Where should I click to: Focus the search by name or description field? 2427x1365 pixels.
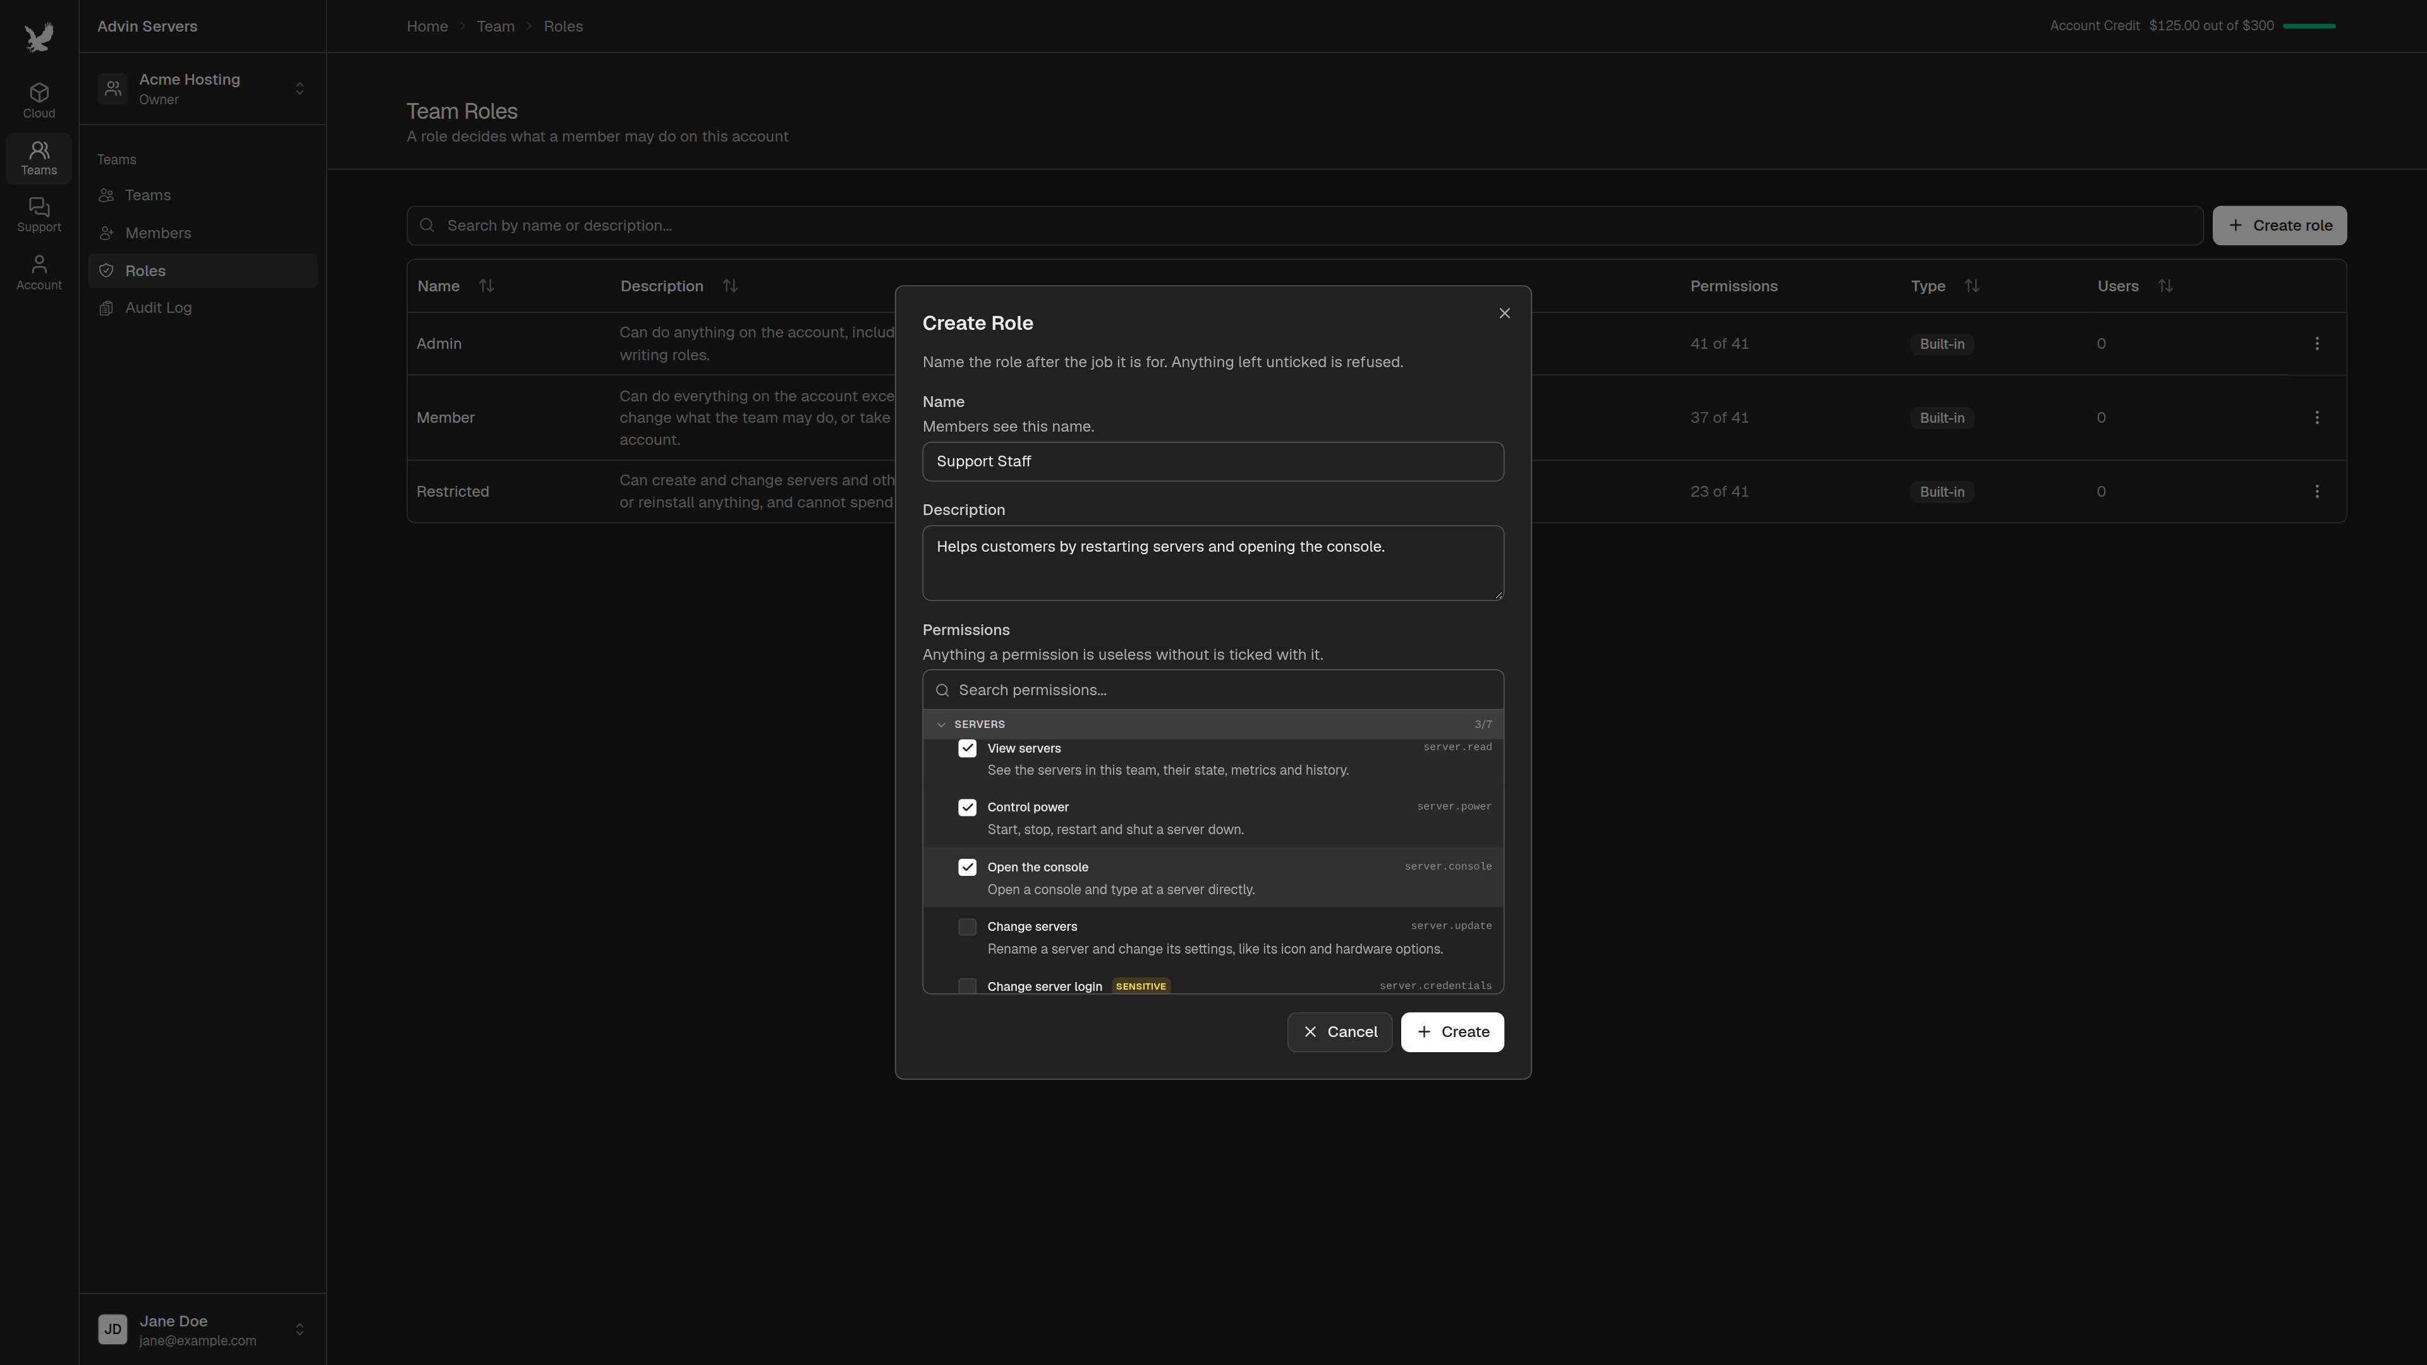(1305, 225)
